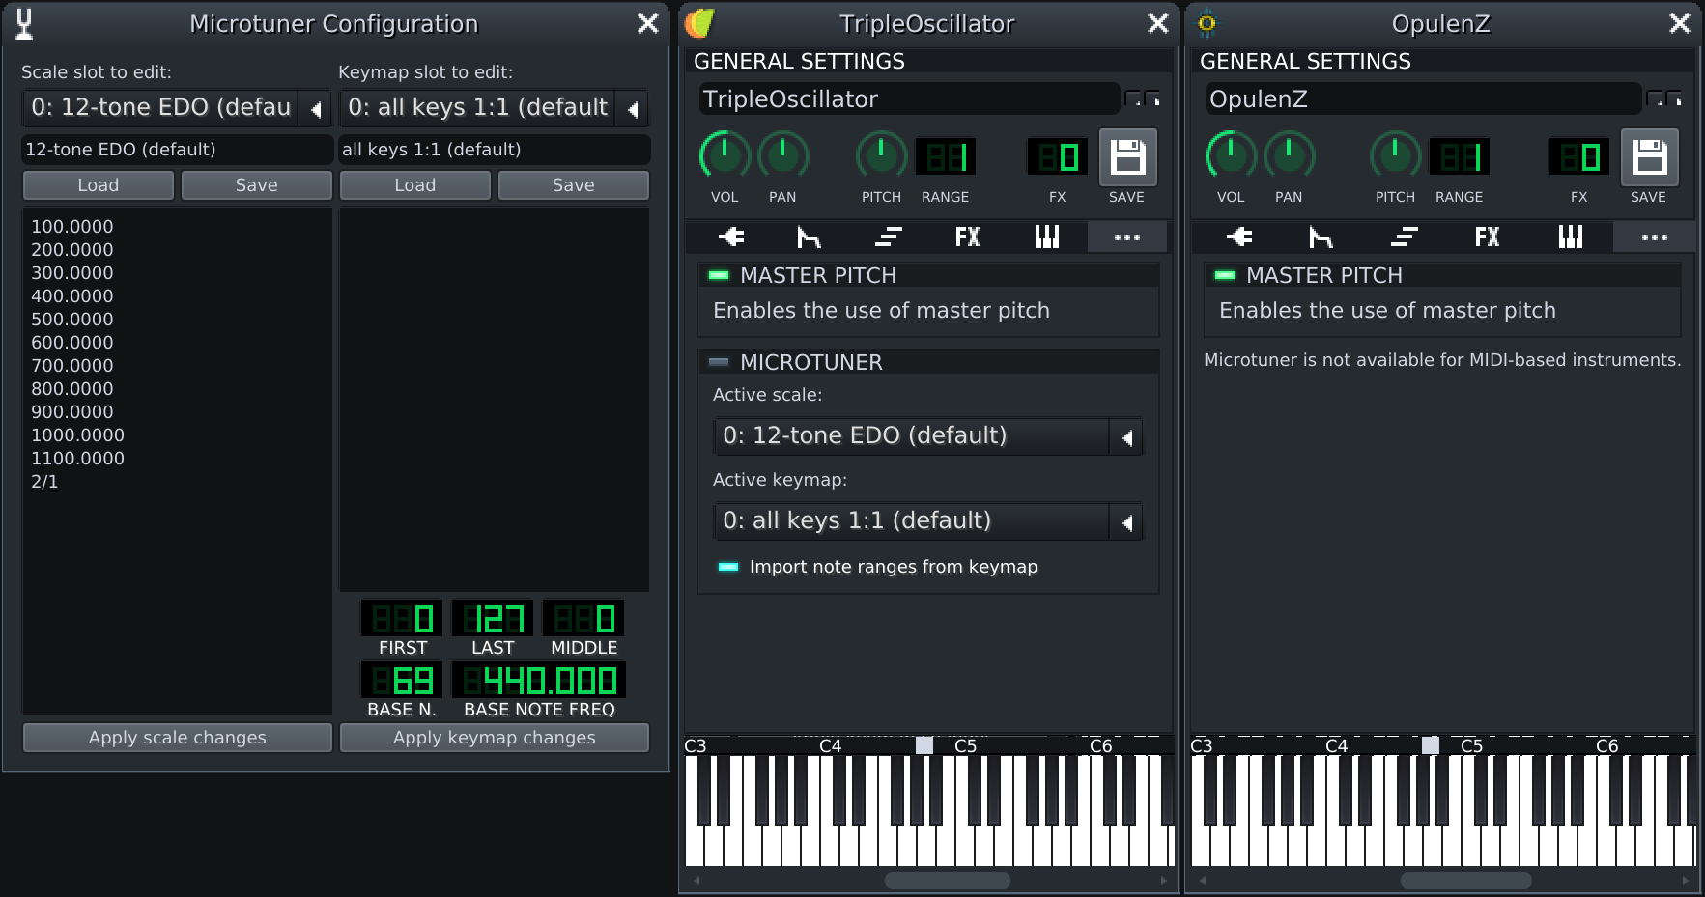
Task: Click the Microtuner tuning fork title icon
Action: [25, 24]
